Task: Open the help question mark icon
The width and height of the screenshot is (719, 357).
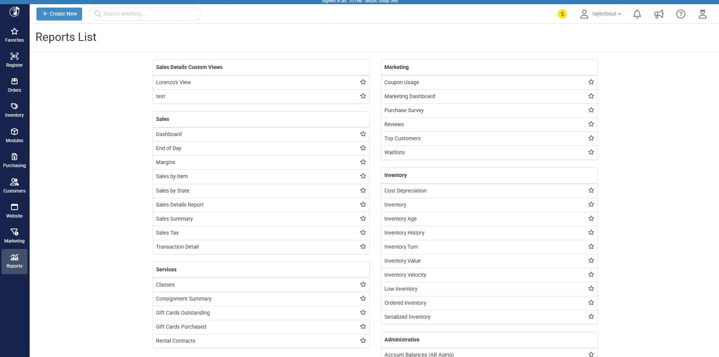Action: [681, 14]
